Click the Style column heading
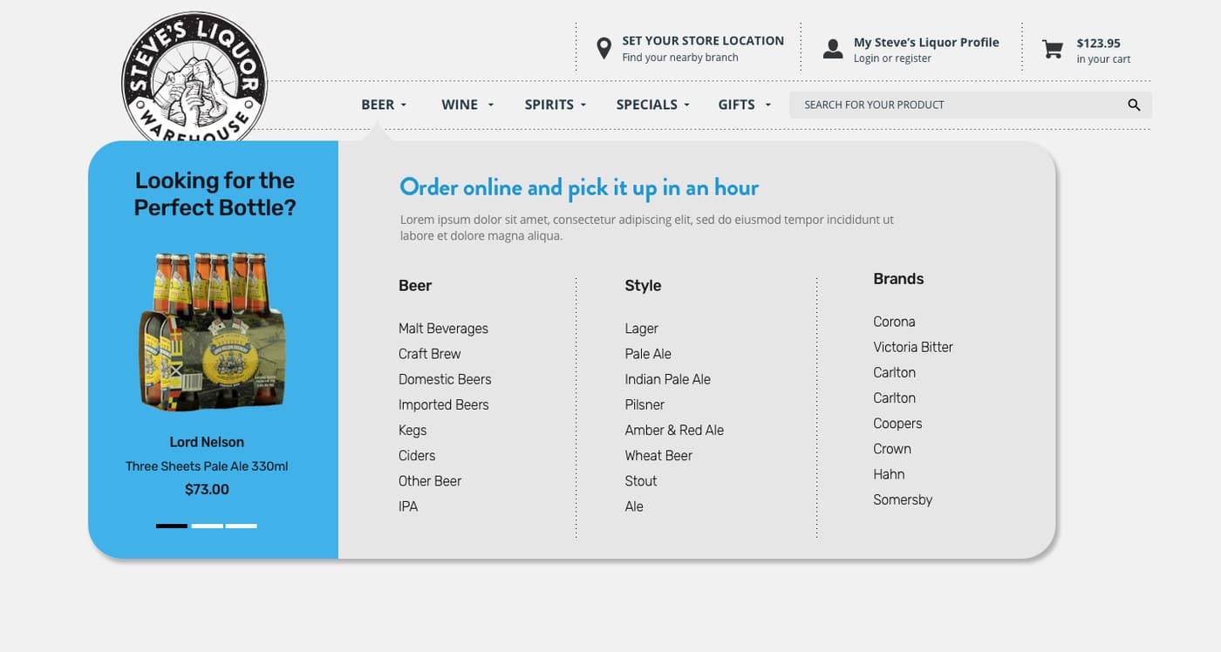Viewport: 1221px width, 652px height. [x=643, y=286]
